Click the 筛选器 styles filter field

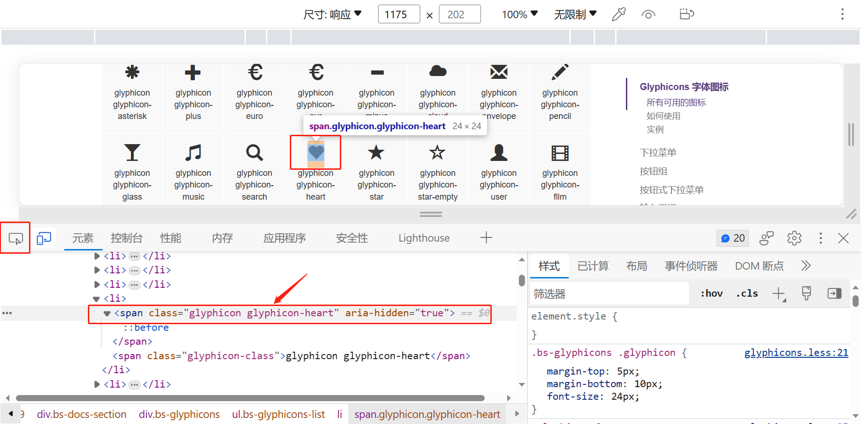(610, 294)
